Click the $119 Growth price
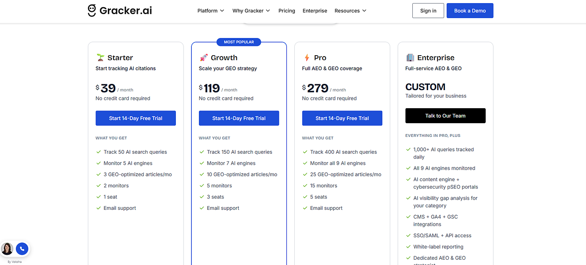 tap(209, 88)
